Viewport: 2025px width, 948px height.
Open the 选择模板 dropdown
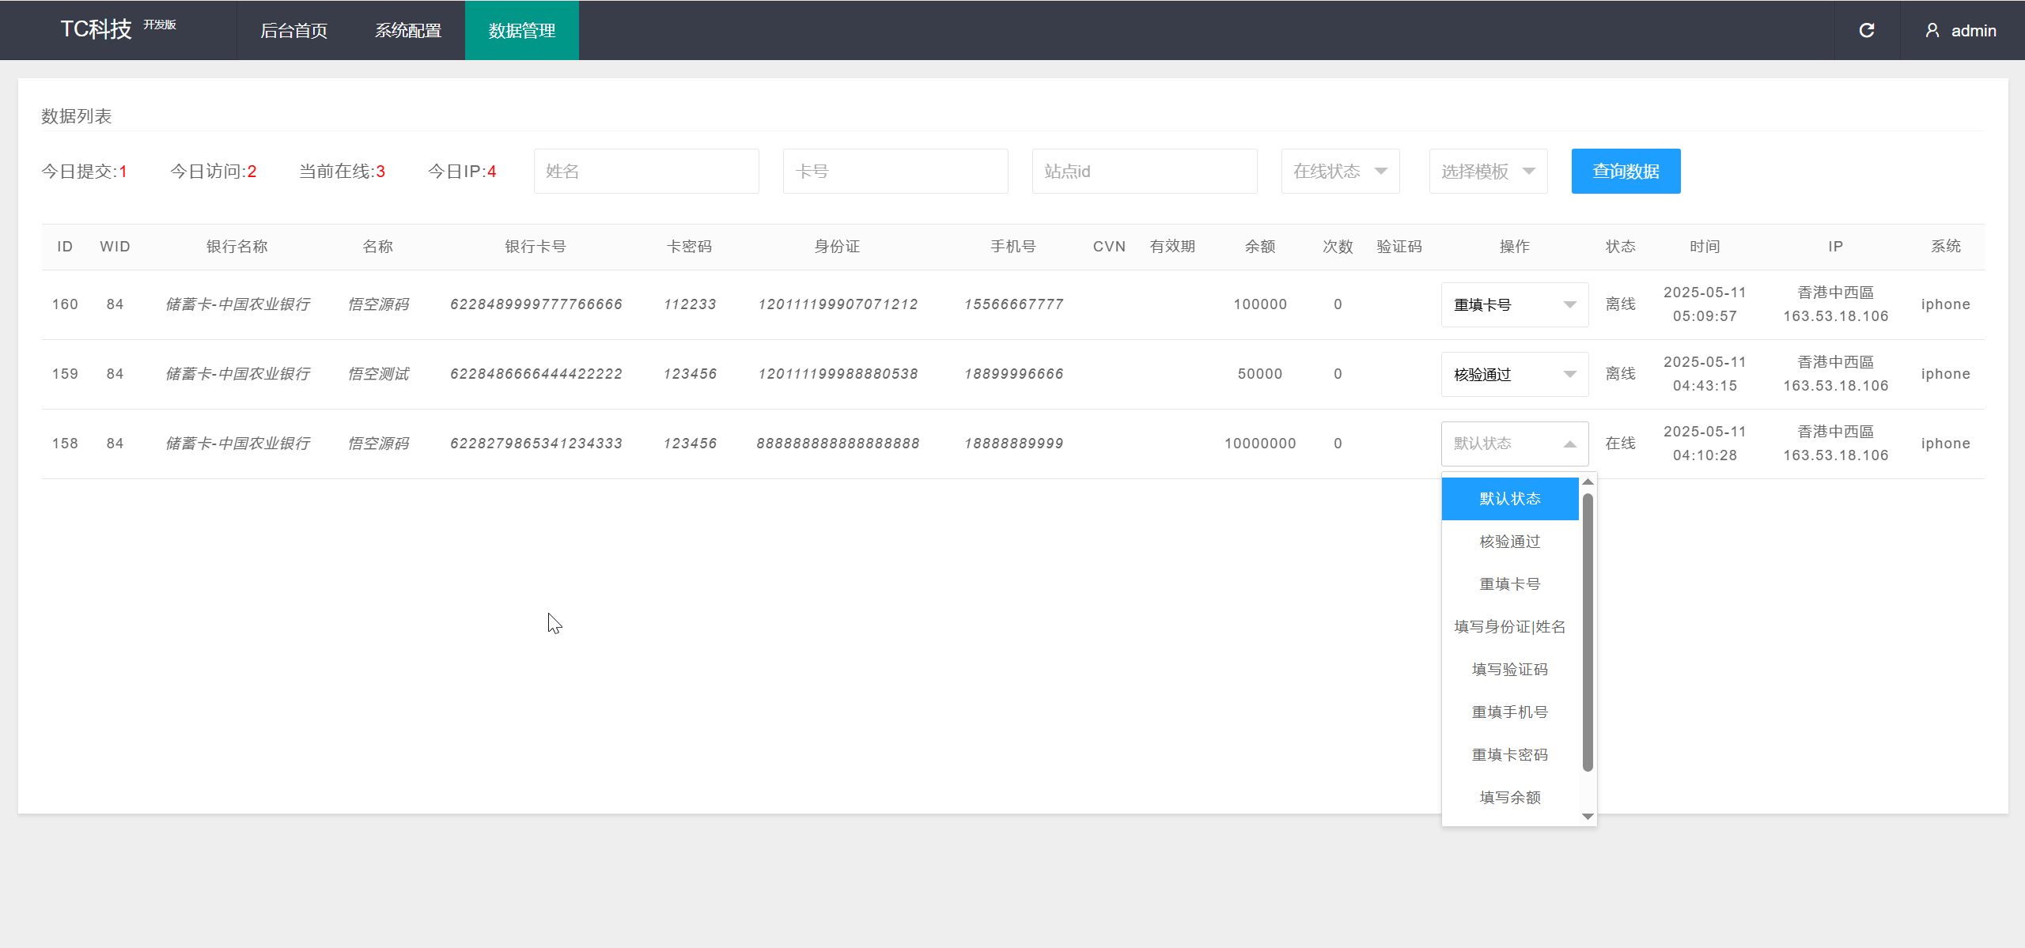click(1487, 172)
